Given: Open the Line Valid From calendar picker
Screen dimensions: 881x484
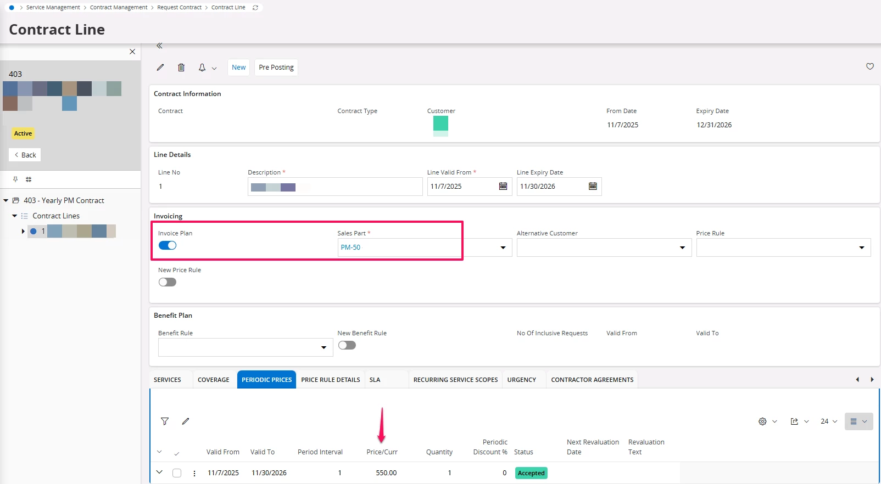Looking at the screenshot, I should pyautogui.click(x=503, y=187).
